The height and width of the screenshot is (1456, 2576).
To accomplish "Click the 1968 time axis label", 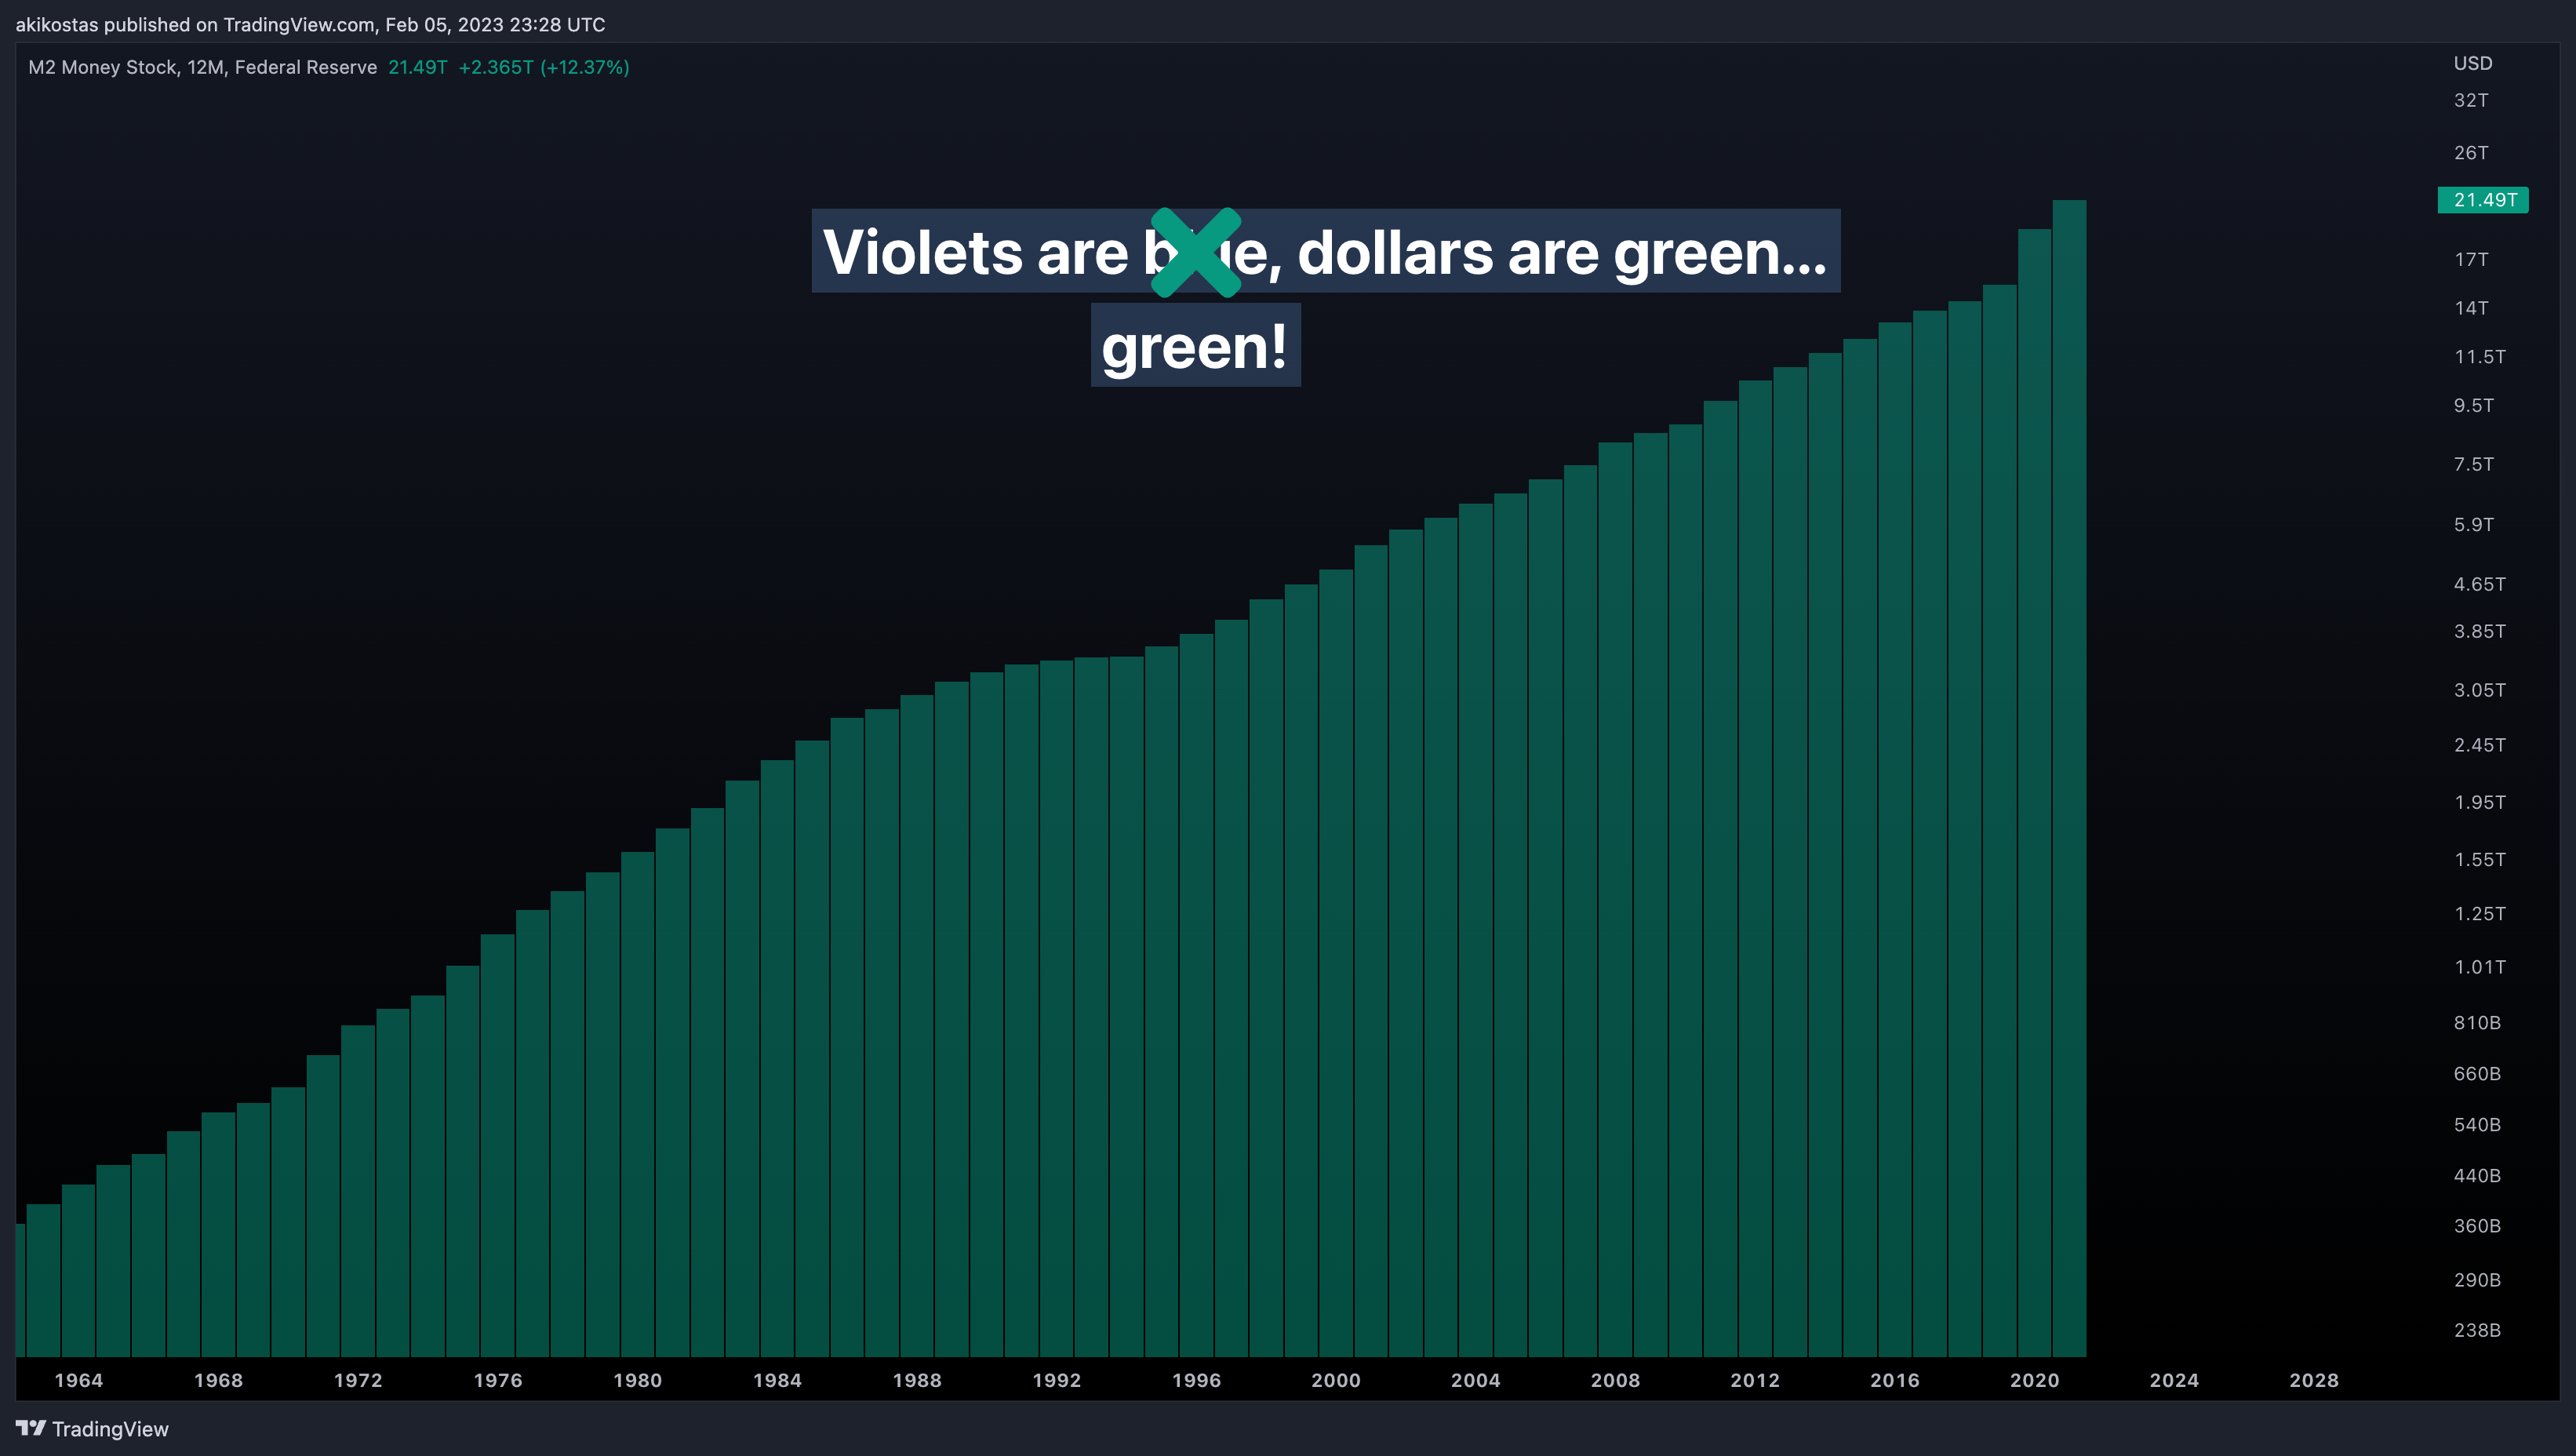I will pos(219,1380).
